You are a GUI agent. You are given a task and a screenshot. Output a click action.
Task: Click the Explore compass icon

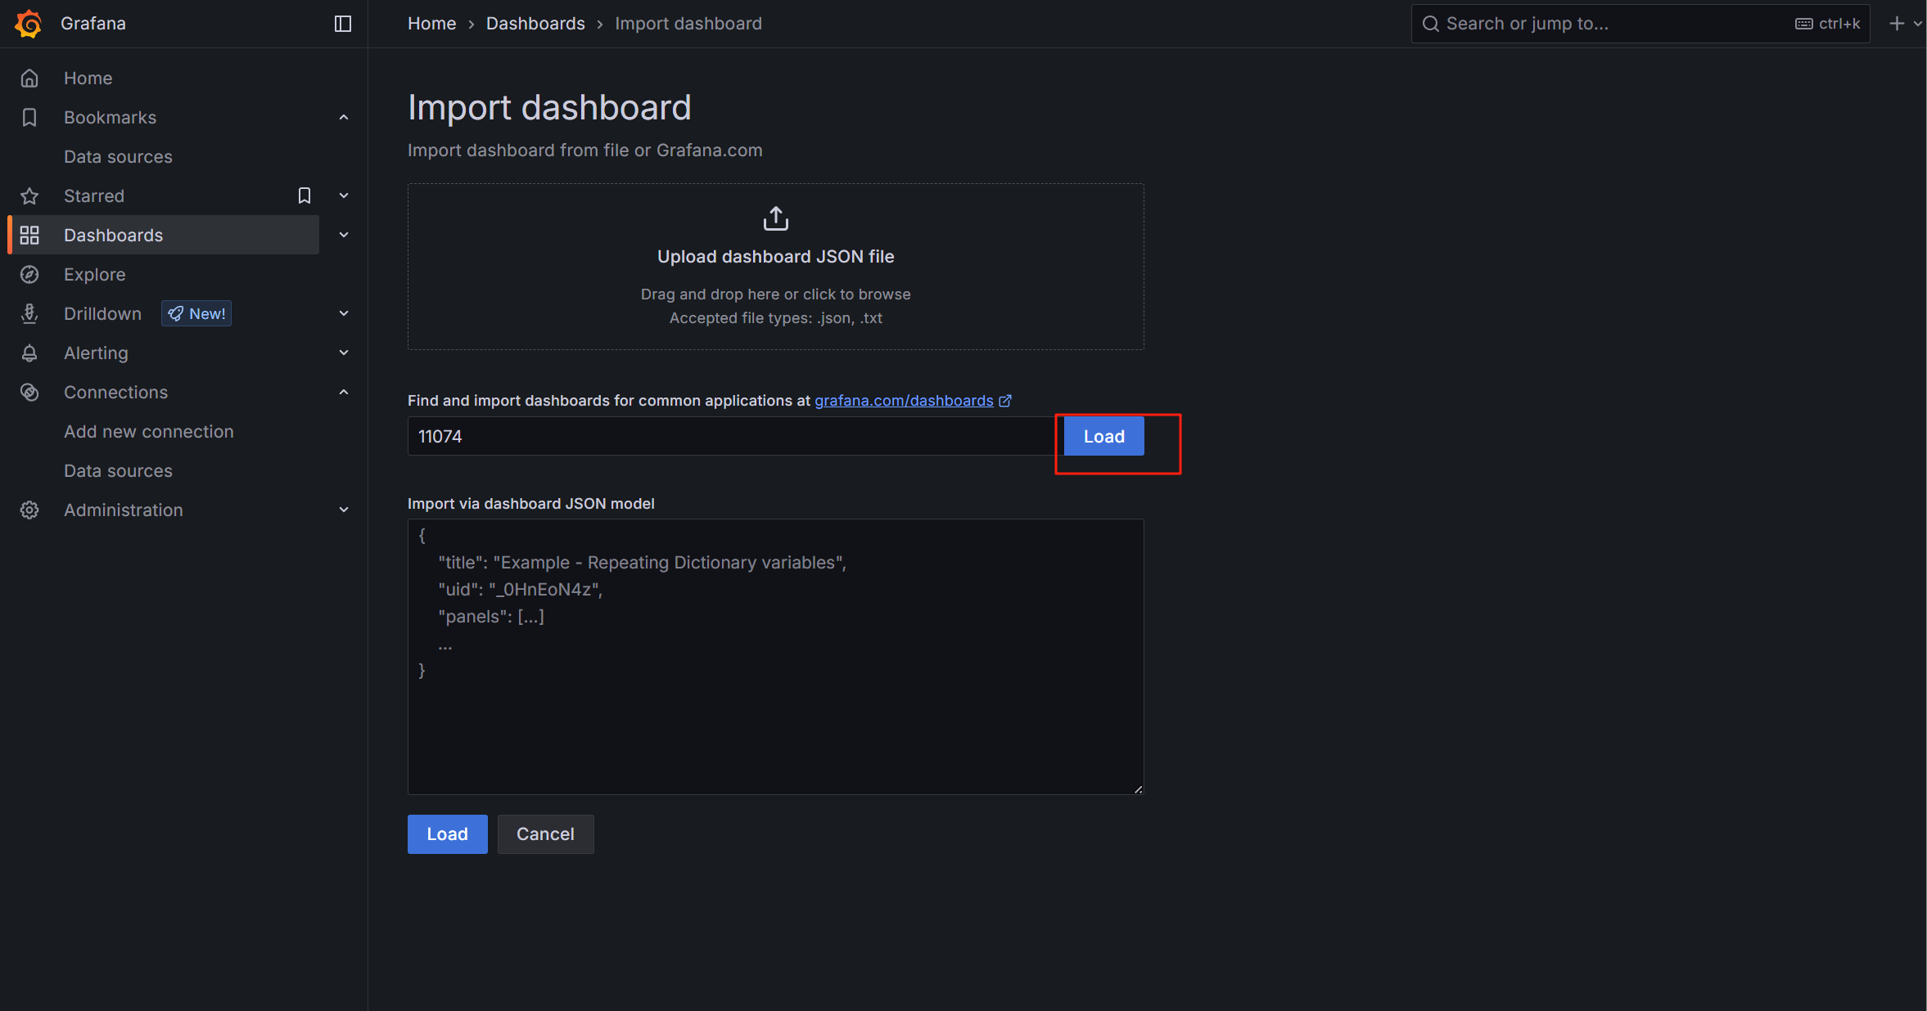point(29,275)
